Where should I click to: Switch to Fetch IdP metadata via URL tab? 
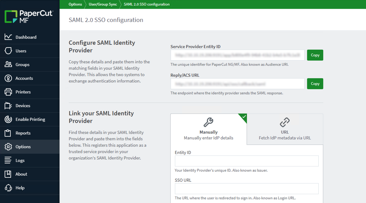285,129
